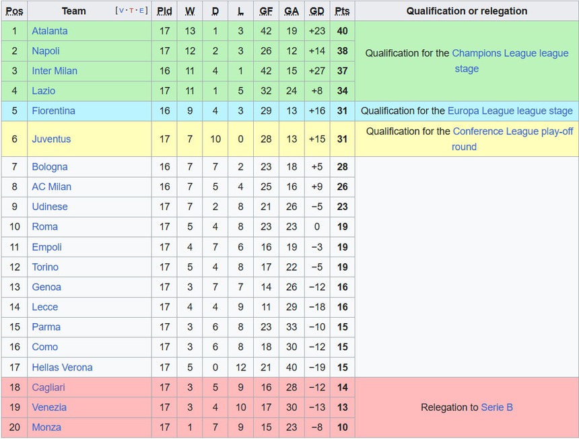Open the Atalanta team link

(x=49, y=31)
